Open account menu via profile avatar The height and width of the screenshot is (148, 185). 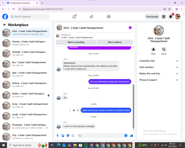click(x=178, y=17)
